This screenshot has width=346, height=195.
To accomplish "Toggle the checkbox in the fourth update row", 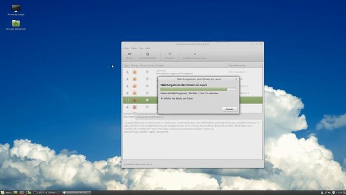I will 147,93.
